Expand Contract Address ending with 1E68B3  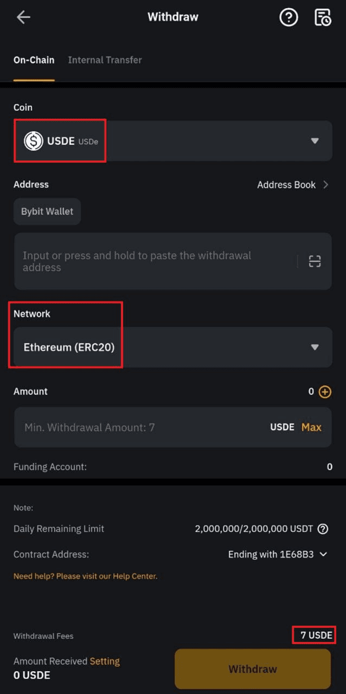pos(278,554)
